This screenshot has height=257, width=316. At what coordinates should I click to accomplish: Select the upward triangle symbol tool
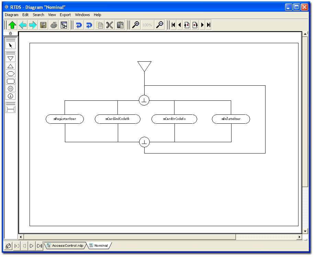[x=11, y=66]
